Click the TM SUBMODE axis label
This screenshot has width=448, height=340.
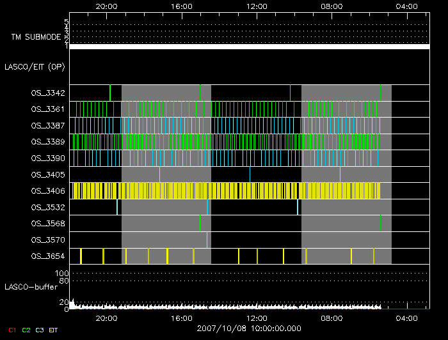(x=35, y=38)
